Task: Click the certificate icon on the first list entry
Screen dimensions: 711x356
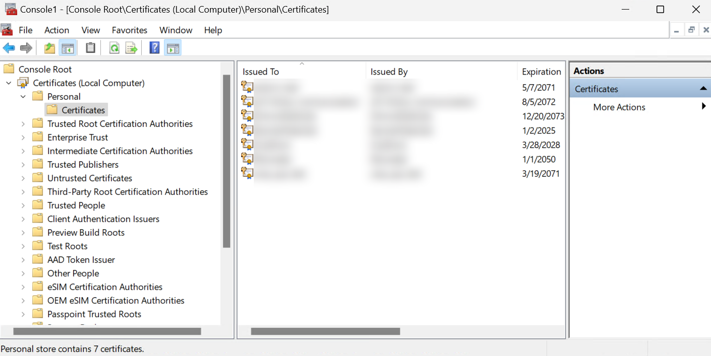Action: point(247,87)
